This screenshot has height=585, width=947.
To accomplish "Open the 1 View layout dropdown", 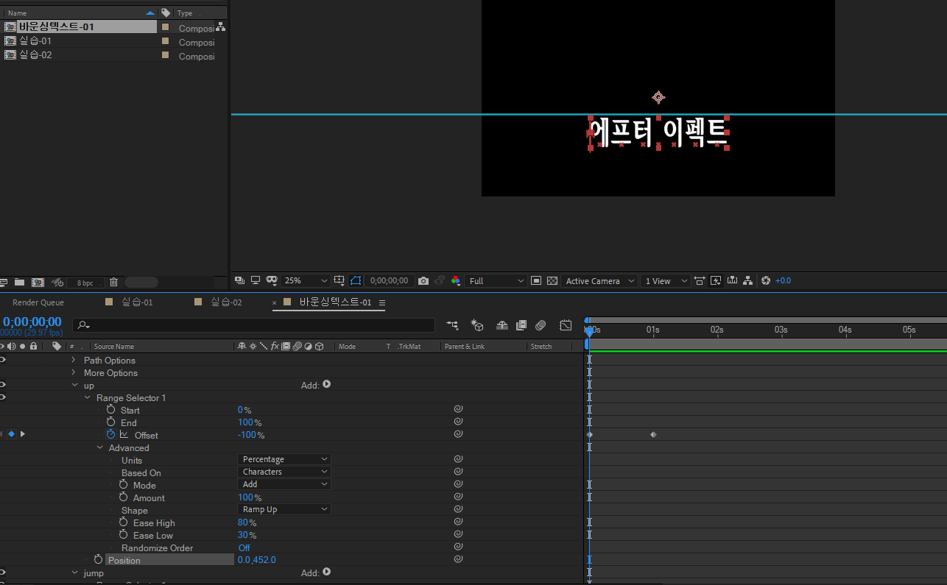I will tap(666, 281).
